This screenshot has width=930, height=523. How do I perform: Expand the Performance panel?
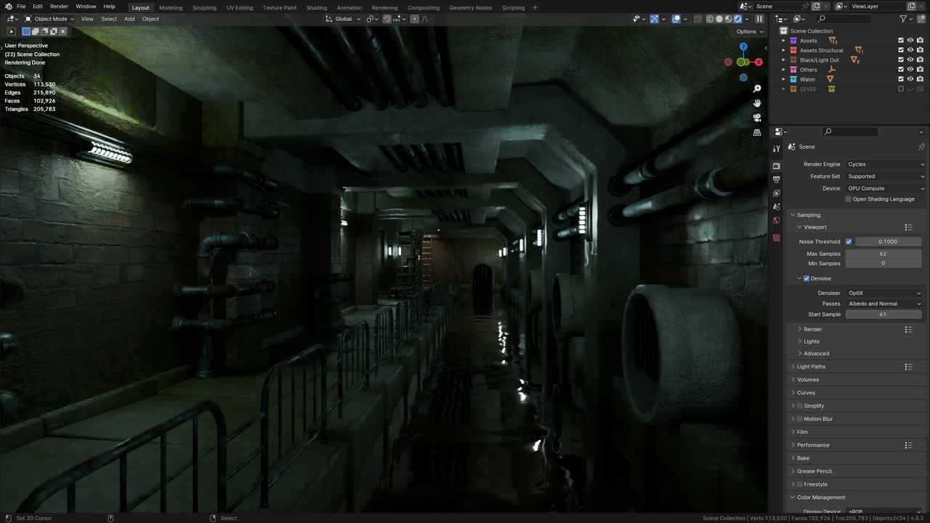click(813, 445)
